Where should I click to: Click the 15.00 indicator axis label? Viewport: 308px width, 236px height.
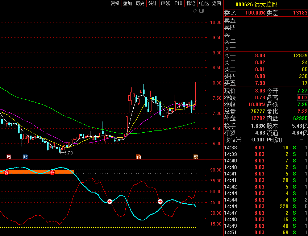216,224
